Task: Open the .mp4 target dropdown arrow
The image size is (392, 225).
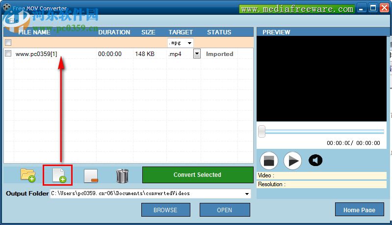Action: point(197,54)
